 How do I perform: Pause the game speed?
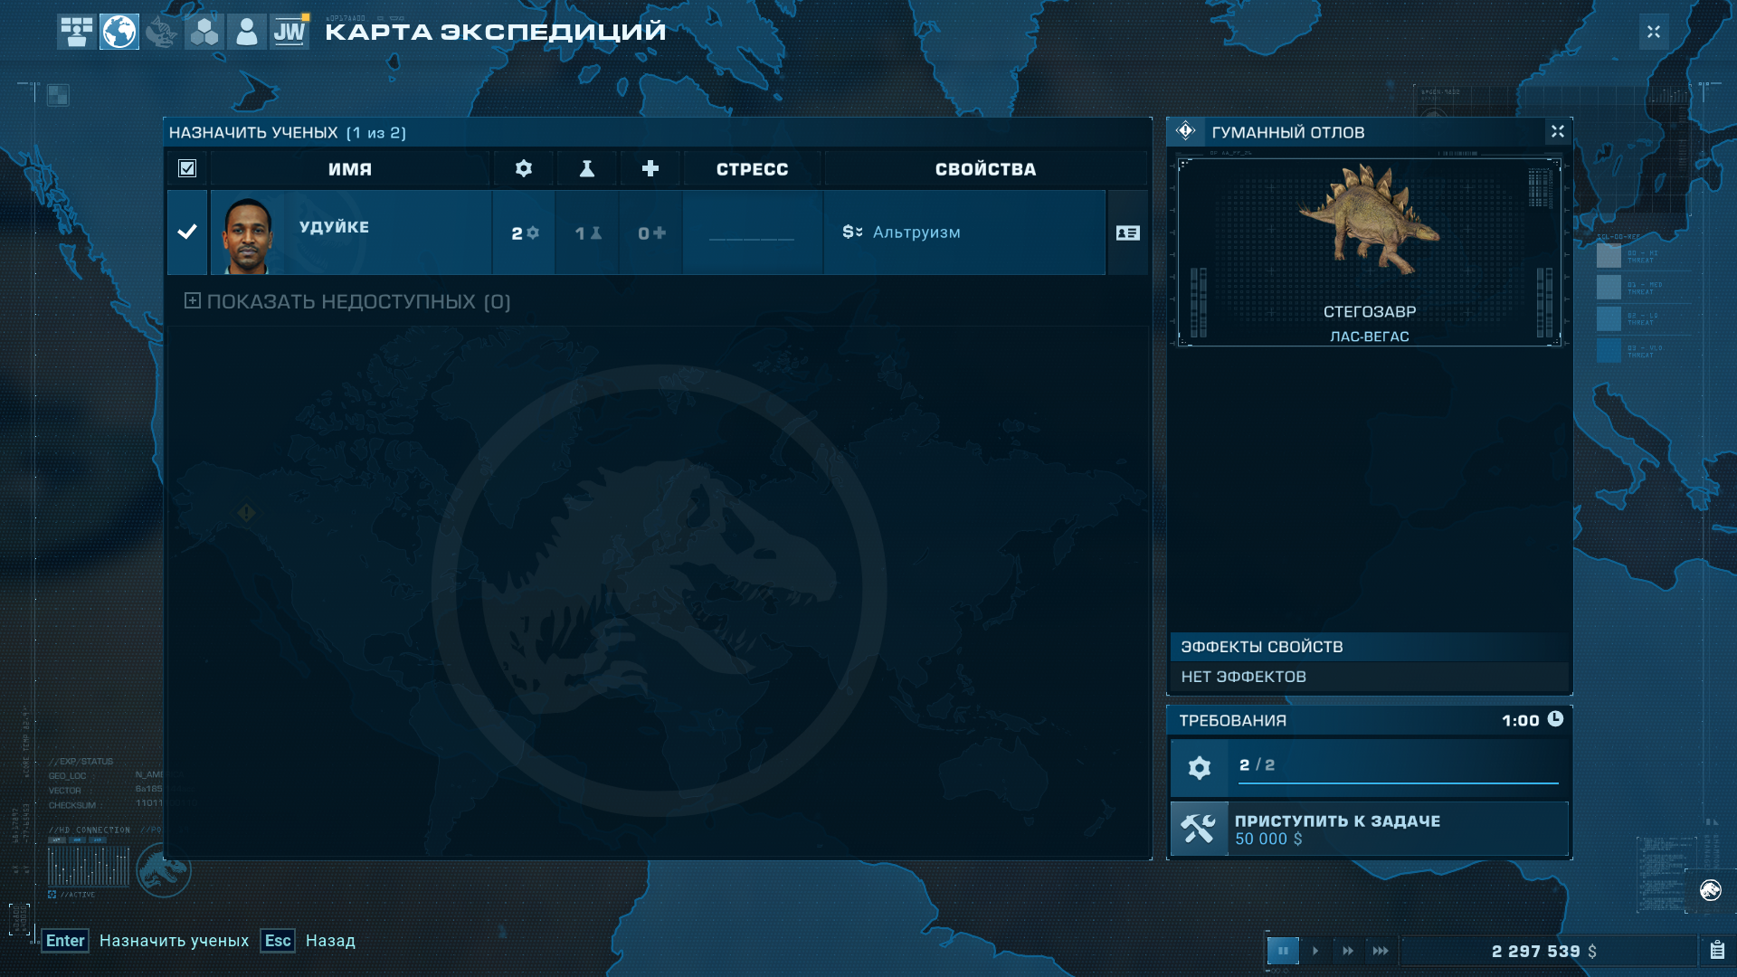[1283, 951]
